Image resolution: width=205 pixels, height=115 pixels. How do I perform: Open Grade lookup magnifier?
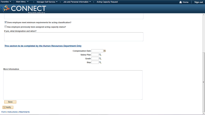click(100, 58)
